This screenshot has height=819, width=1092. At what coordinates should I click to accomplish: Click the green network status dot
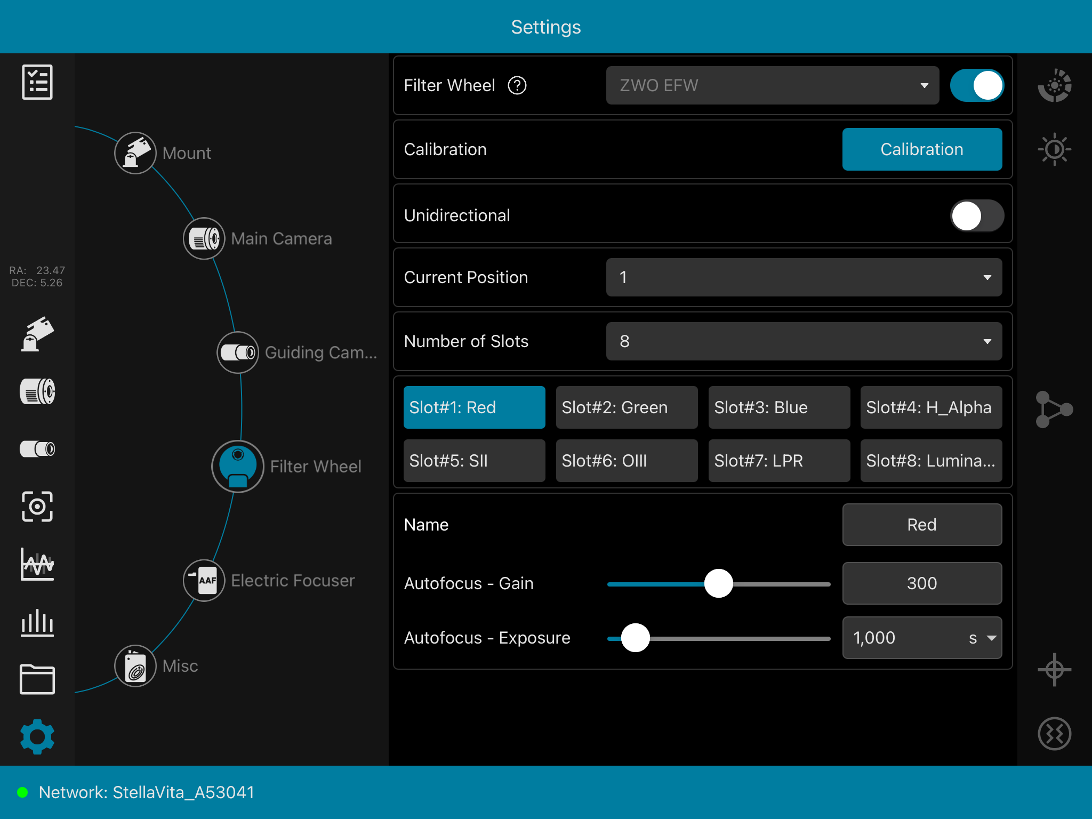point(22,792)
